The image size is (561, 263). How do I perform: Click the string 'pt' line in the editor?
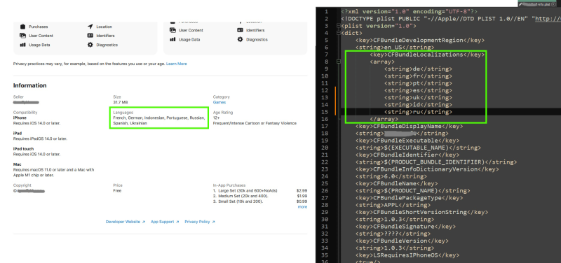pyautogui.click(x=418, y=83)
